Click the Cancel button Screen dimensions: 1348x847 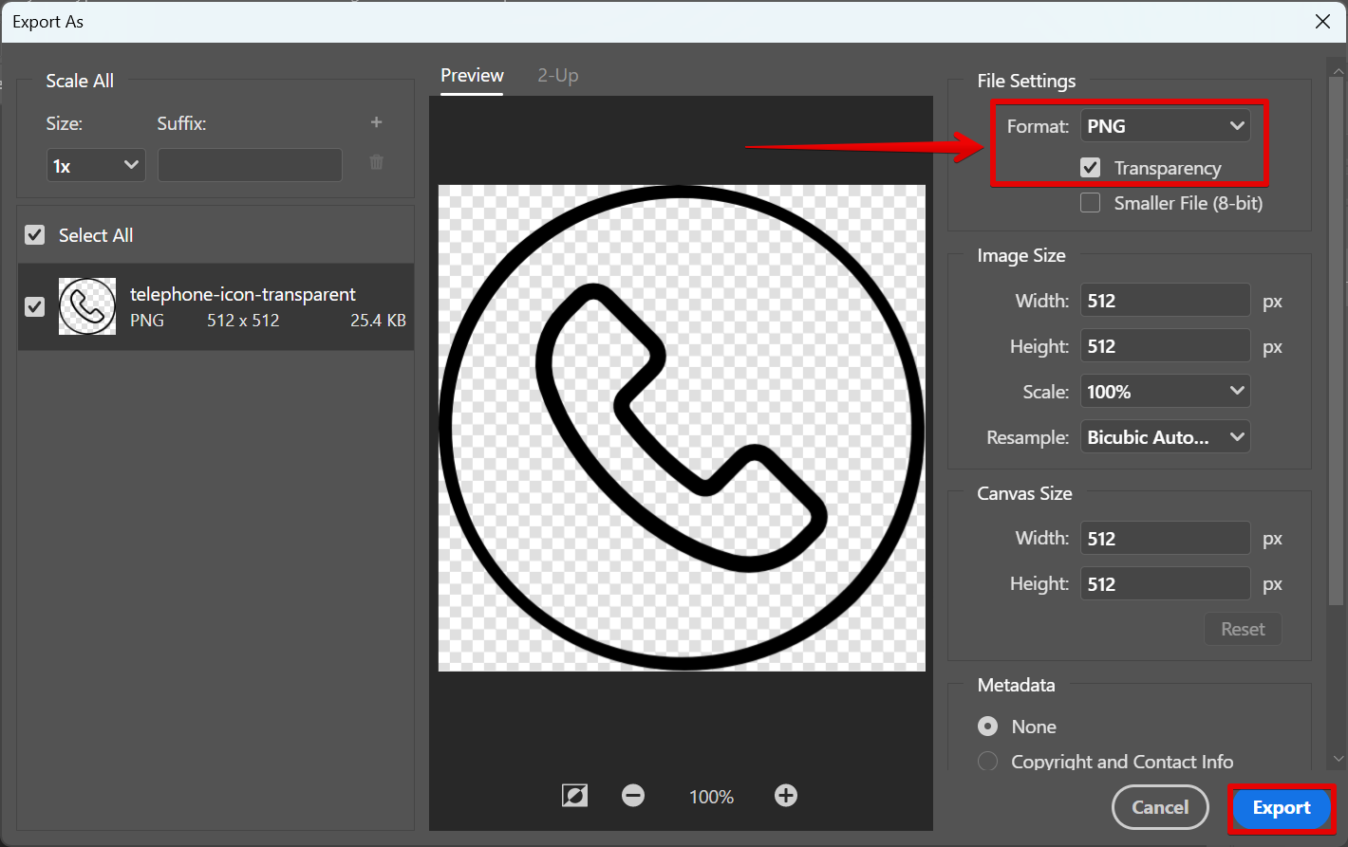1159,808
